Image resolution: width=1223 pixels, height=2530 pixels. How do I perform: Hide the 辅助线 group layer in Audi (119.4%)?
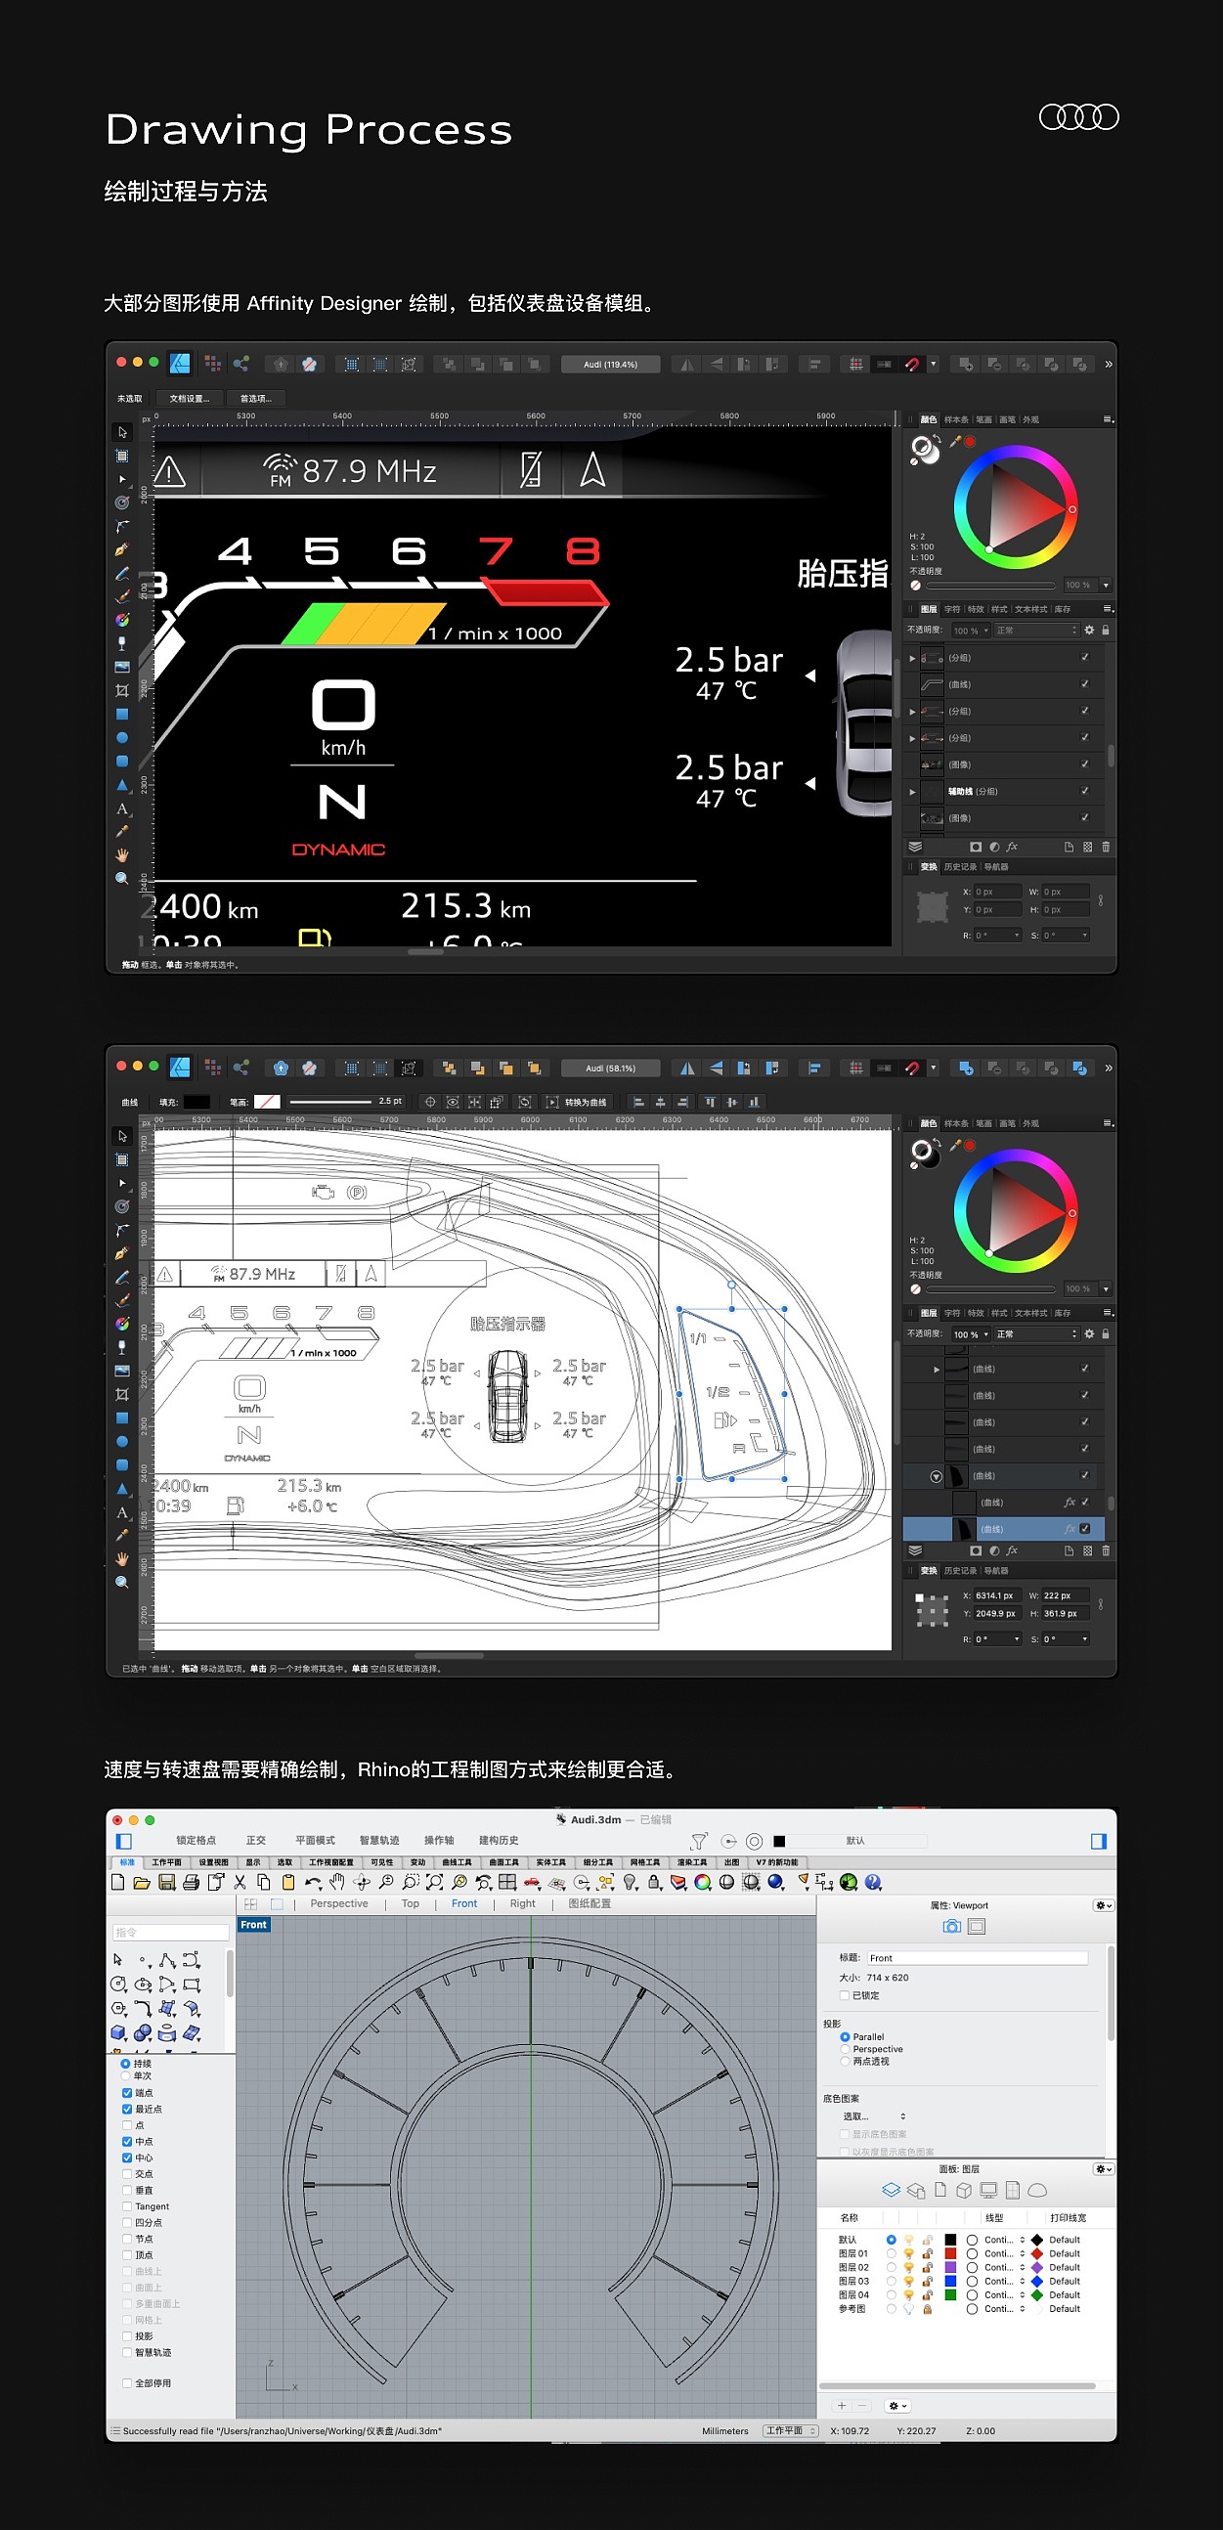click(x=1084, y=791)
